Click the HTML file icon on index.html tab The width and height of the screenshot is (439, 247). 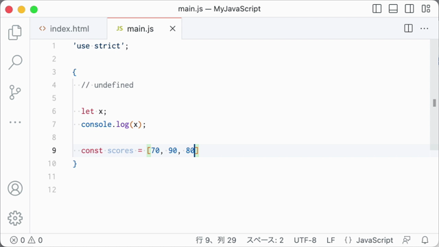point(43,29)
